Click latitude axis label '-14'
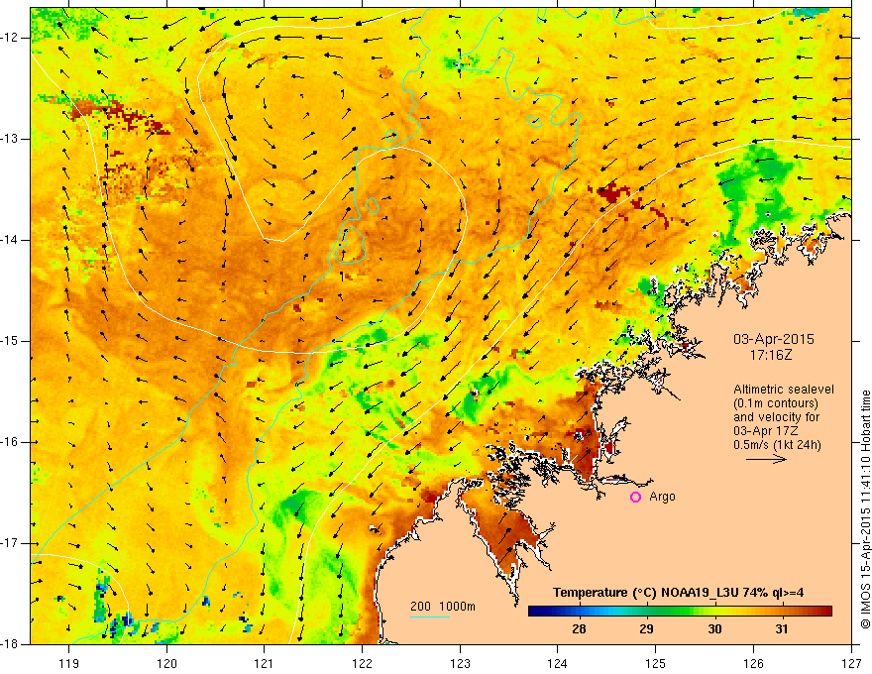 pos(10,240)
